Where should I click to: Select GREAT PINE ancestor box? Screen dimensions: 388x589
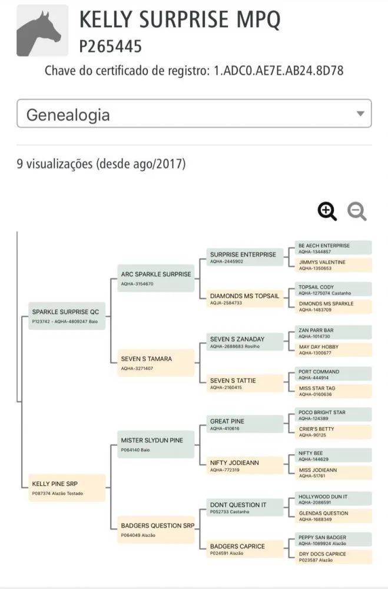tap(245, 424)
